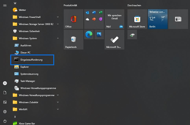
Task: Open Pictures from the left rail
Action: coord(5,102)
